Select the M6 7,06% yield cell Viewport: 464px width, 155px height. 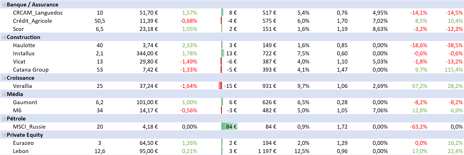pyautogui.click(x=380, y=111)
